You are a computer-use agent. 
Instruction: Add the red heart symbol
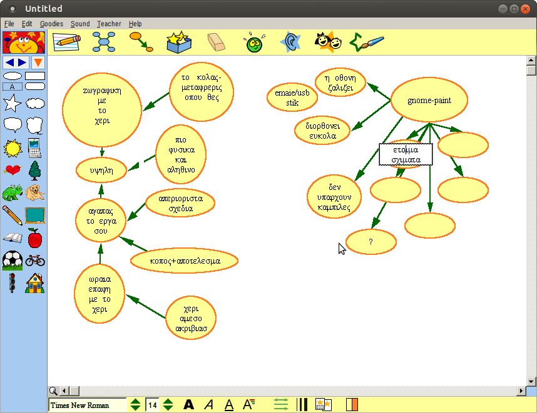point(13,170)
